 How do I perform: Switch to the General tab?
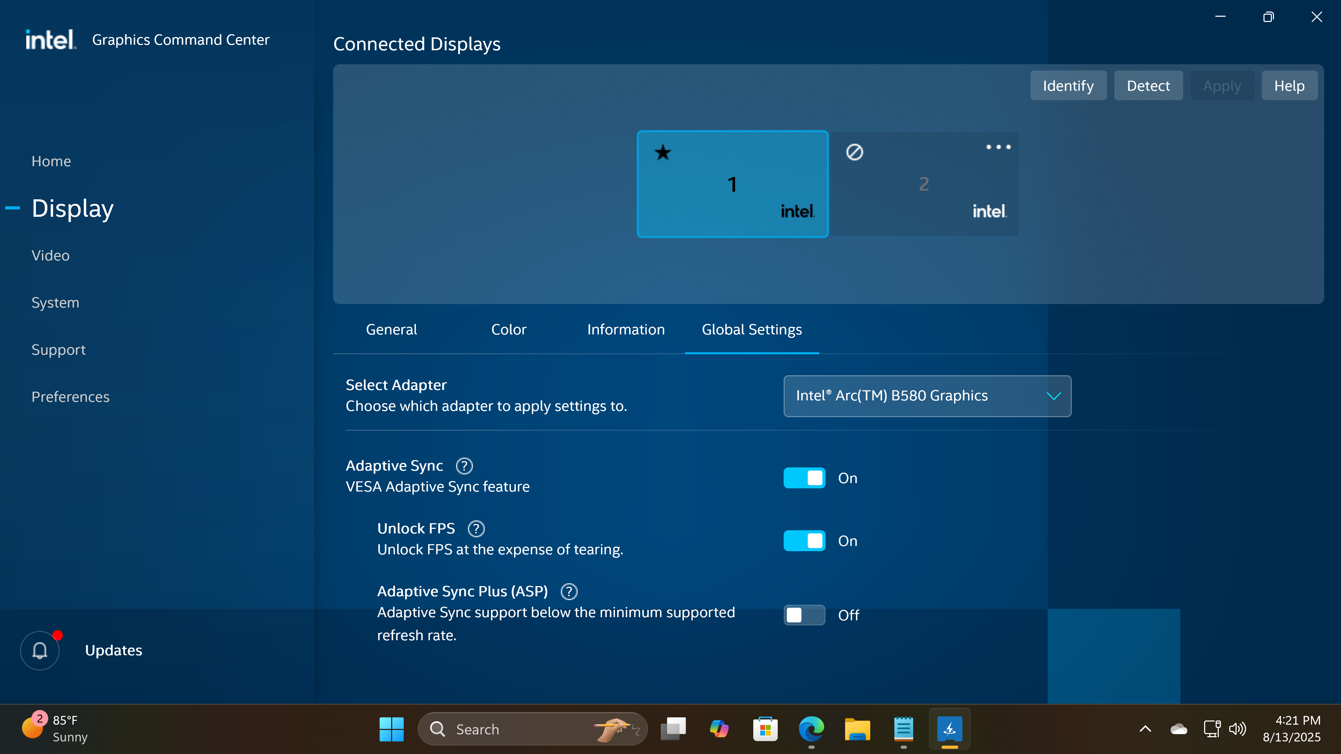[391, 330]
